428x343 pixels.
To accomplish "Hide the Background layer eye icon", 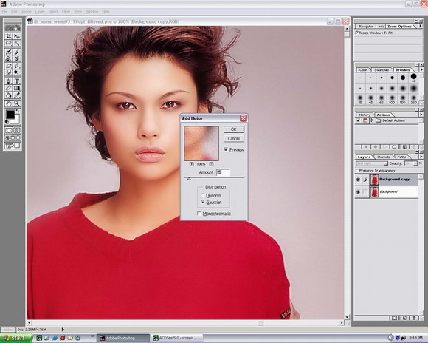I will click(358, 192).
